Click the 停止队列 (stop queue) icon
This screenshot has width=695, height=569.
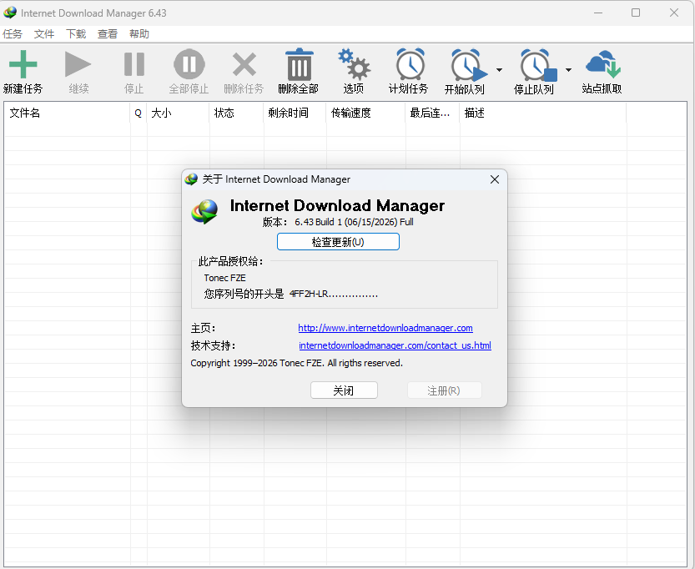point(538,65)
